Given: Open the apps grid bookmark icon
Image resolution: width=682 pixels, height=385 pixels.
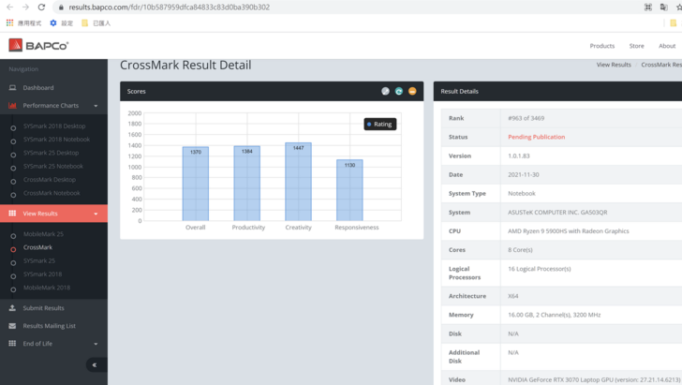Looking at the screenshot, I should click(x=9, y=22).
